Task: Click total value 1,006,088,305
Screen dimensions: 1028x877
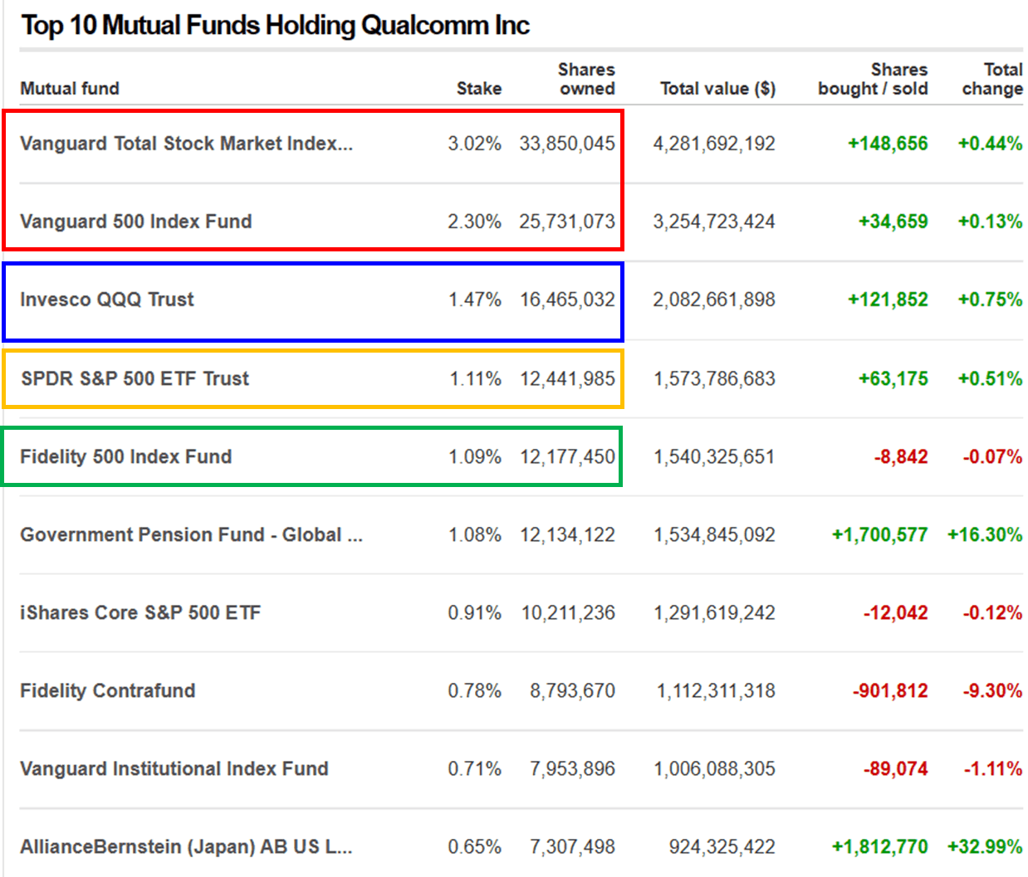Action: click(x=715, y=768)
